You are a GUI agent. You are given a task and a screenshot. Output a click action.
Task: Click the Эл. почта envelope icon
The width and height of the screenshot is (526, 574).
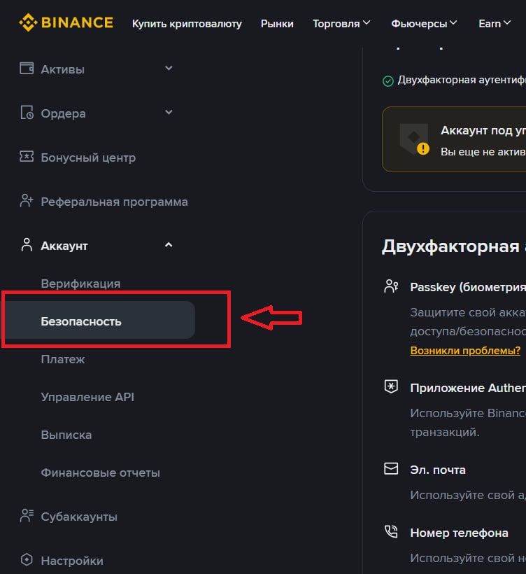point(391,469)
